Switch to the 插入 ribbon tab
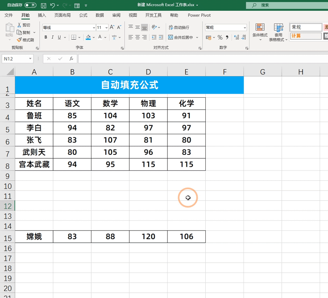328x298 pixels. 42,15
